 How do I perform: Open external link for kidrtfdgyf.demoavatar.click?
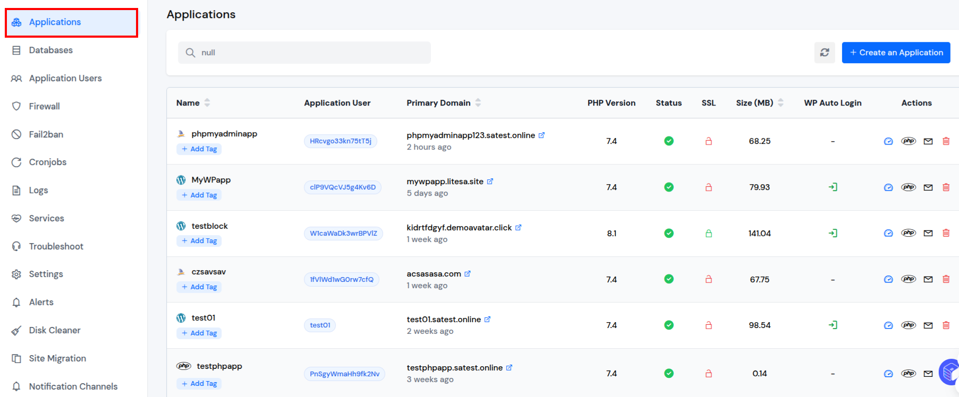[518, 228]
